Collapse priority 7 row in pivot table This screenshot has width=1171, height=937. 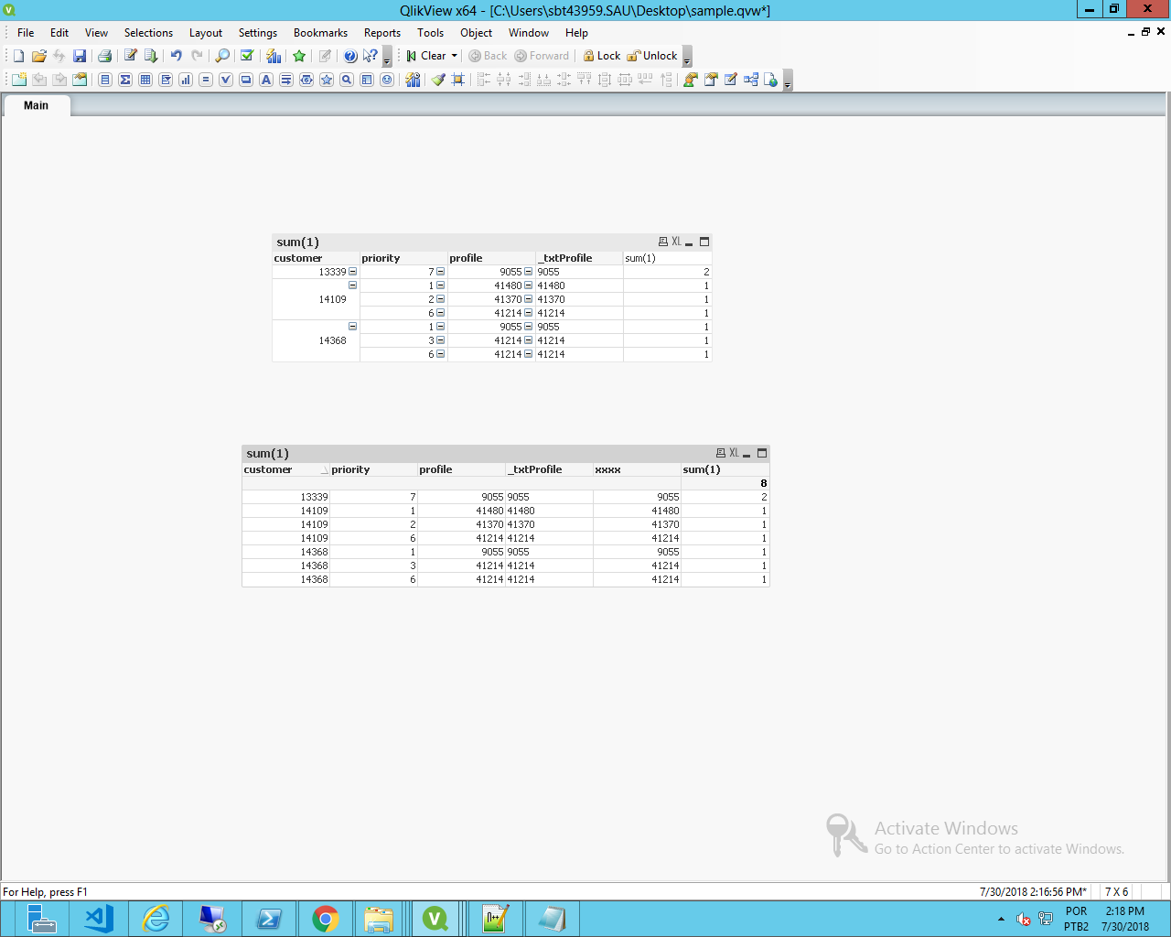440,272
